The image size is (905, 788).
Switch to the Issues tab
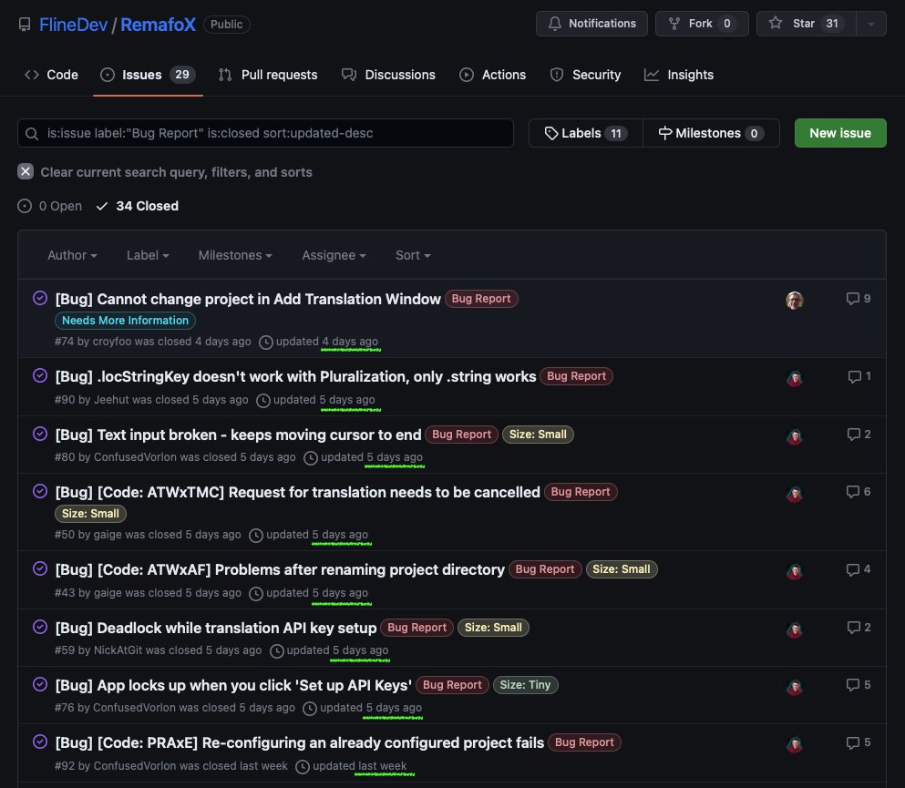click(148, 75)
